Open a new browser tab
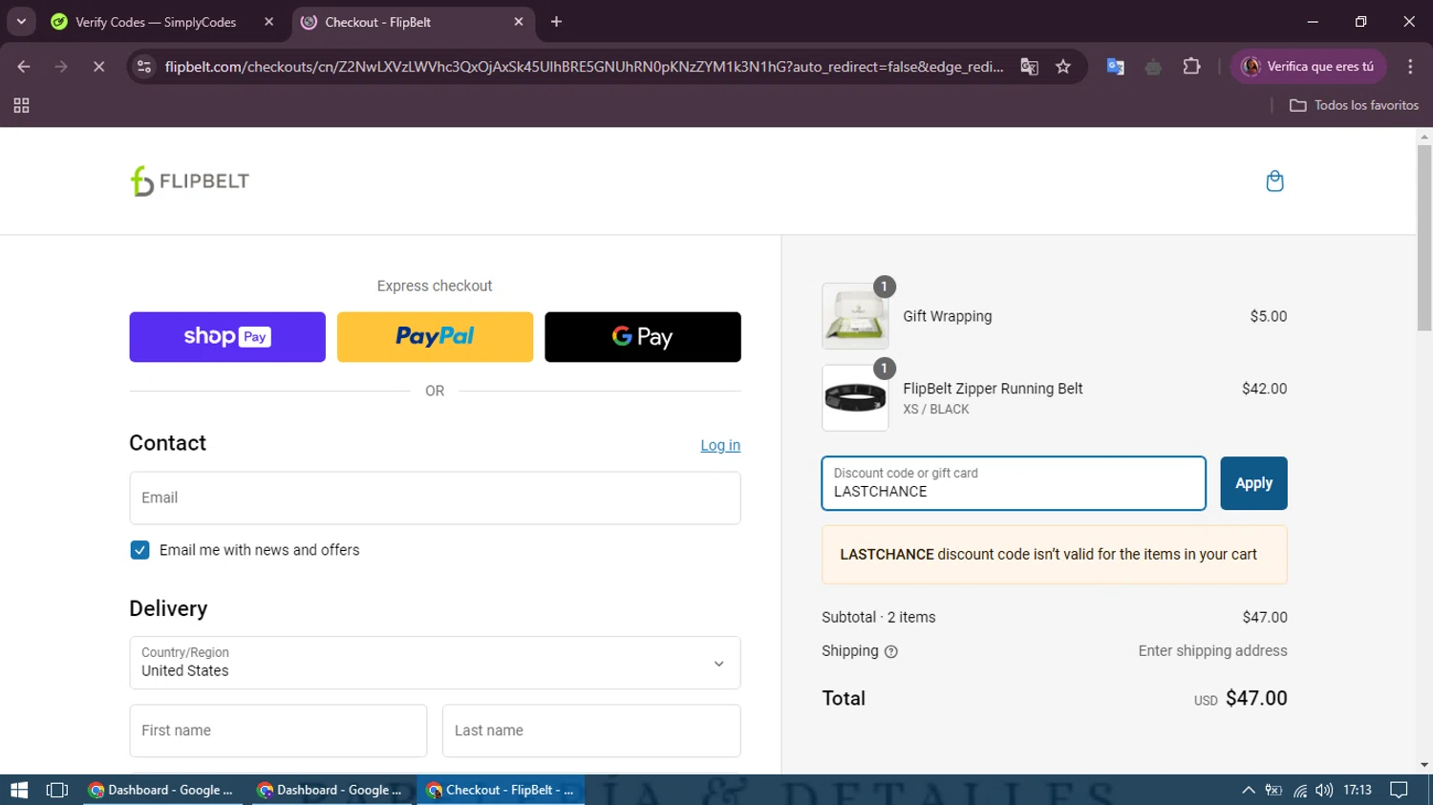This screenshot has height=805, width=1433. (556, 22)
